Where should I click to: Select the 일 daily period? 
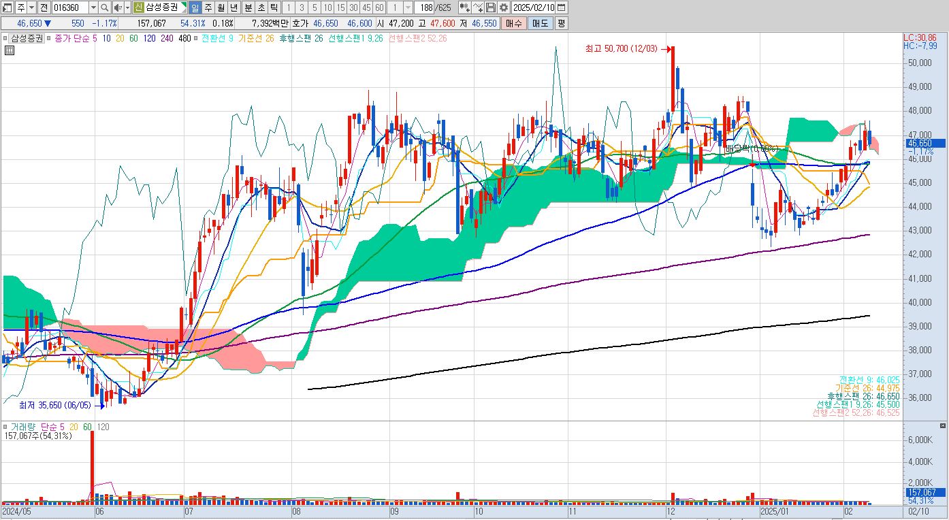point(195,7)
